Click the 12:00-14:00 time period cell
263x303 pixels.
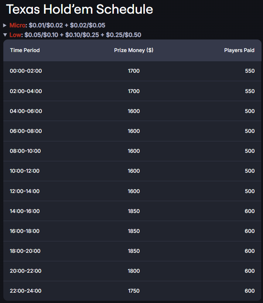24,191
